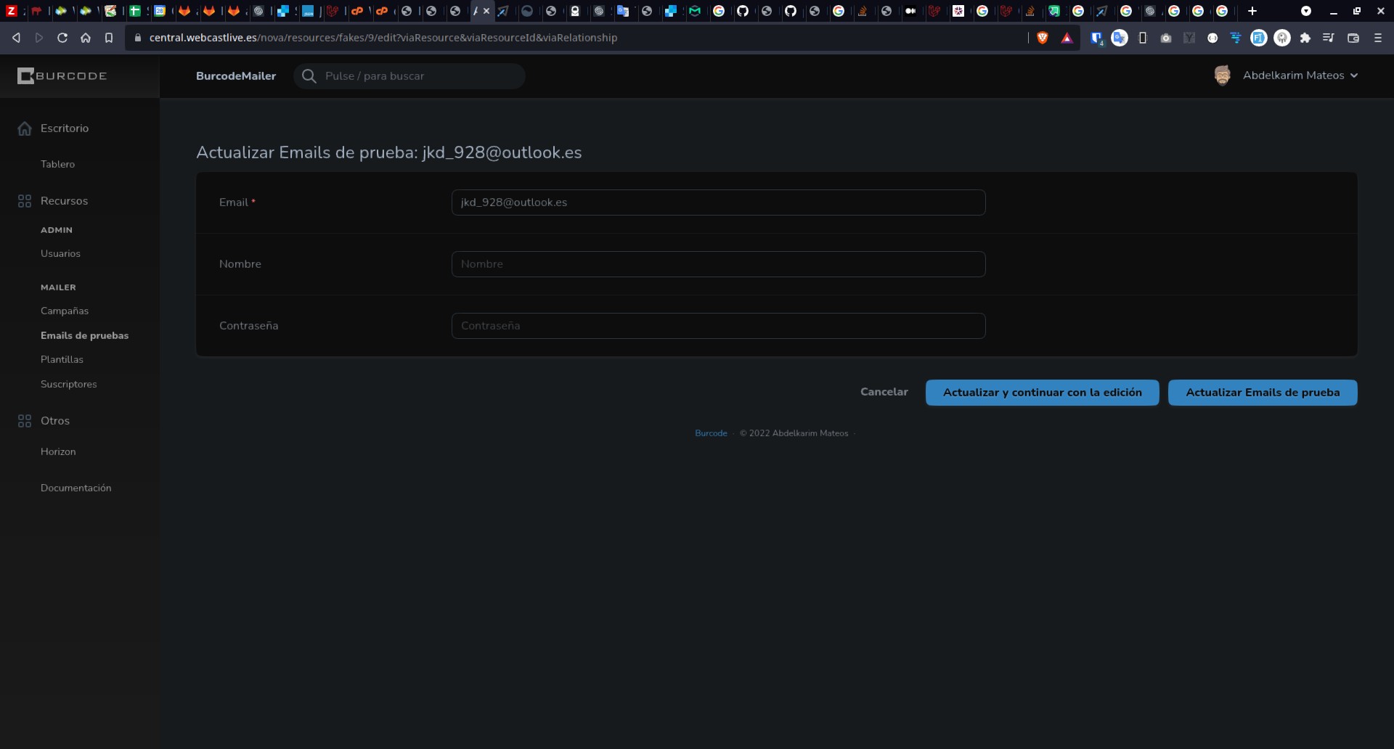This screenshot has width=1394, height=749.
Task: Click the search magnifier icon
Action: pyautogui.click(x=309, y=76)
